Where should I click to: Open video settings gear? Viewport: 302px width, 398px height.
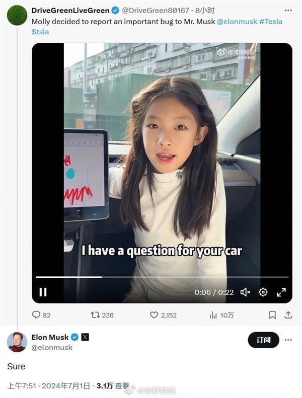pos(263,292)
